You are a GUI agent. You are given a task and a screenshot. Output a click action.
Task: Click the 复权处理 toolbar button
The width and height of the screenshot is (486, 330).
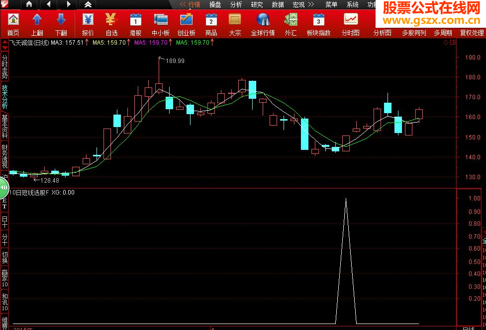472,33
